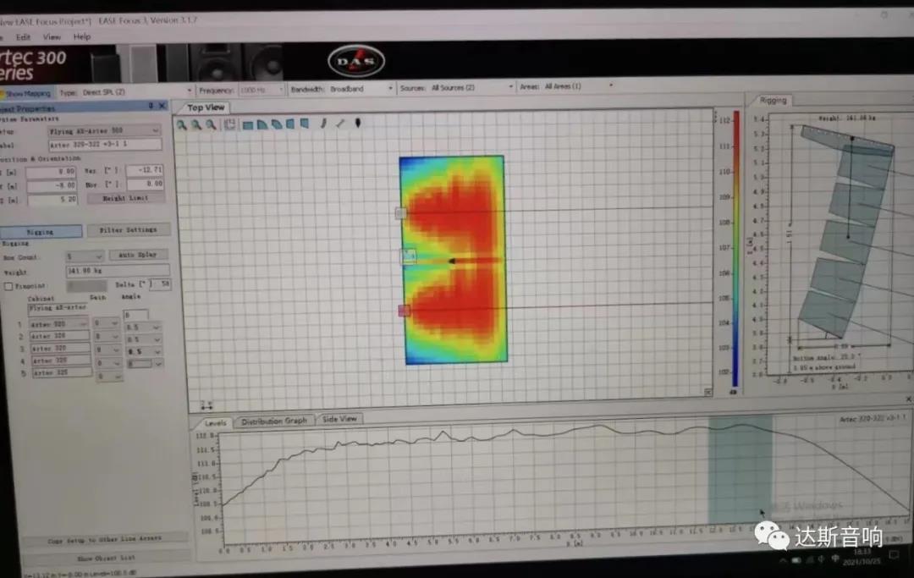The height and width of the screenshot is (578, 914).
Task: Open the Sources All Sources dropdown
Action: [x=510, y=87]
